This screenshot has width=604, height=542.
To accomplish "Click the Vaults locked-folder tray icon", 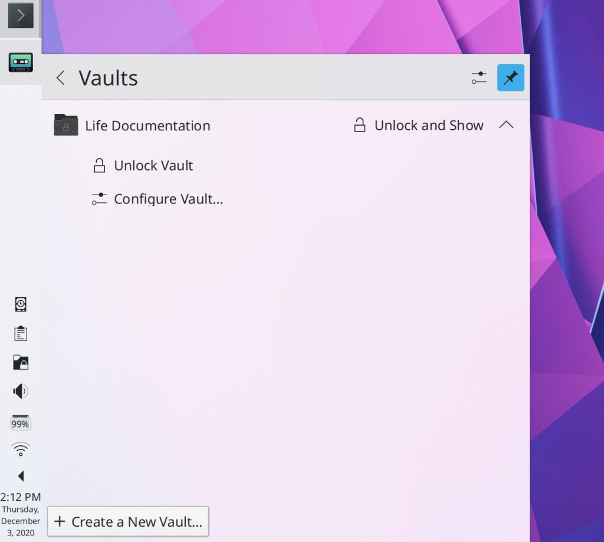I will click(21, 362).
